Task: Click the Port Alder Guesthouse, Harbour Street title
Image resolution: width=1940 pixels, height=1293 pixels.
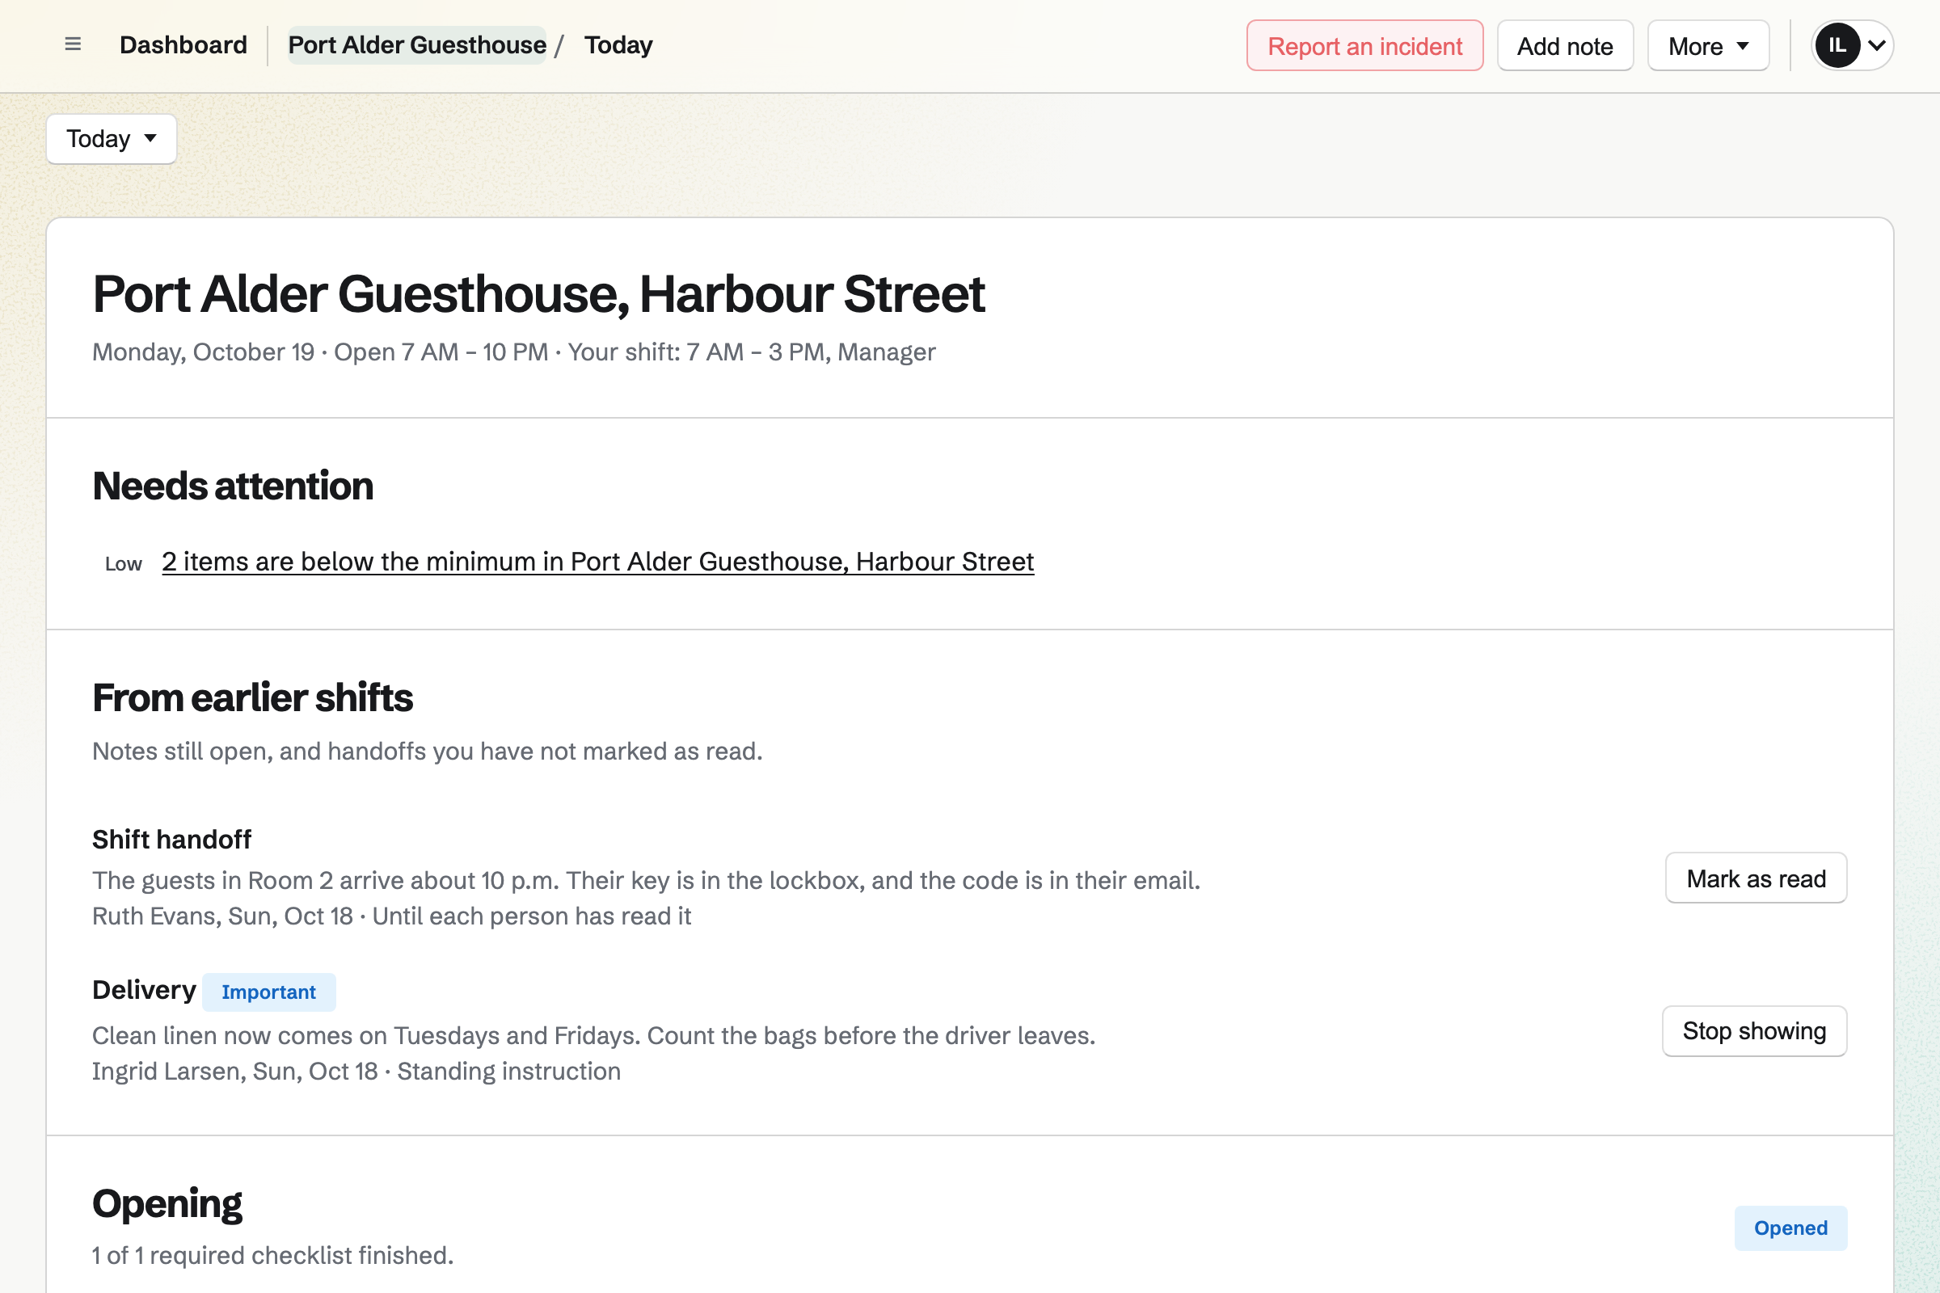Action: [538, 293]
